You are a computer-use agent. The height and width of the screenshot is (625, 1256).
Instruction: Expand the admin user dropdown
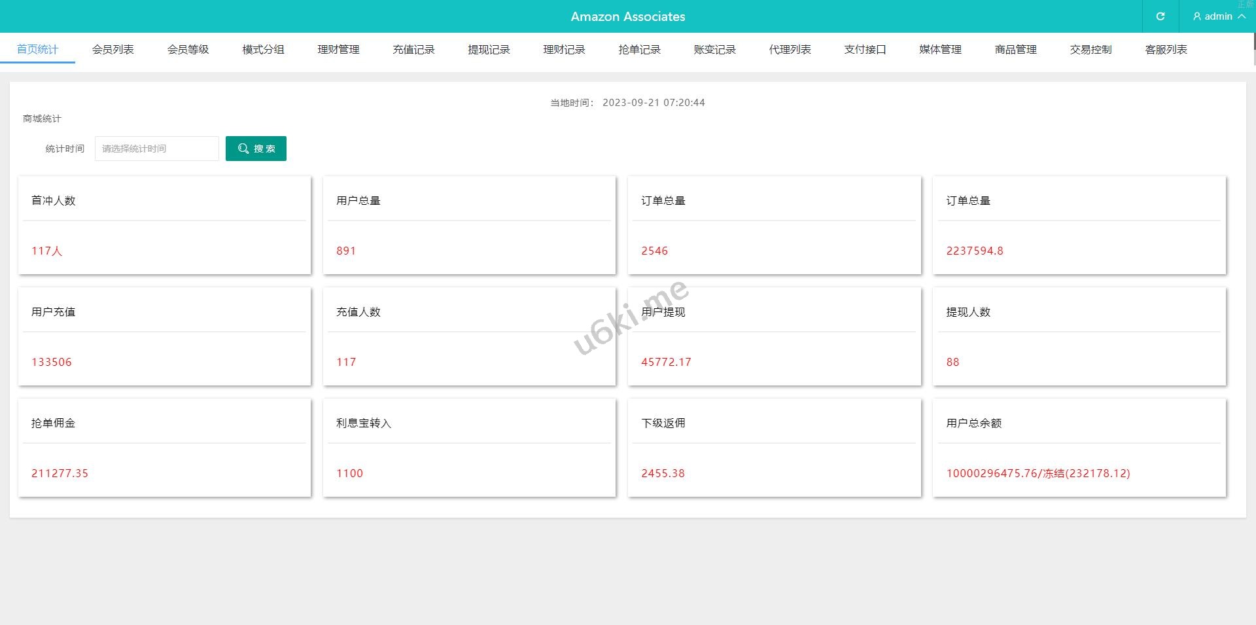click(x=1218, y=16)
